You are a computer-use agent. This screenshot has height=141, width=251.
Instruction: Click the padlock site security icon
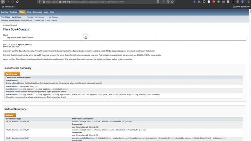click(44, 2)
